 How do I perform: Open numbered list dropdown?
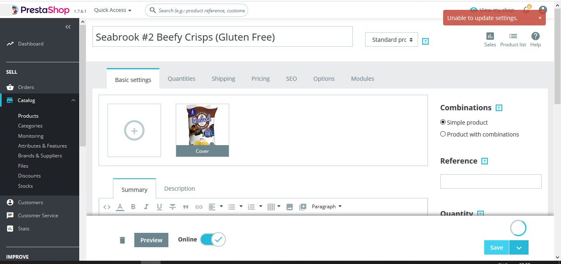(x=255, y=207)
